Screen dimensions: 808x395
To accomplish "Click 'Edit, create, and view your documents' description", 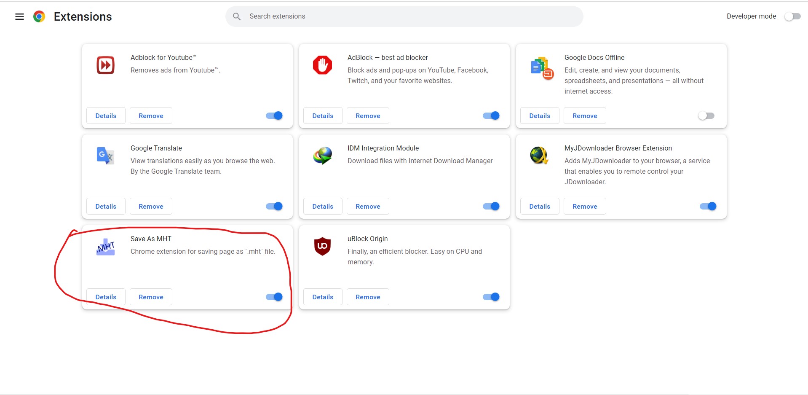I will click(x=634, y=81).
